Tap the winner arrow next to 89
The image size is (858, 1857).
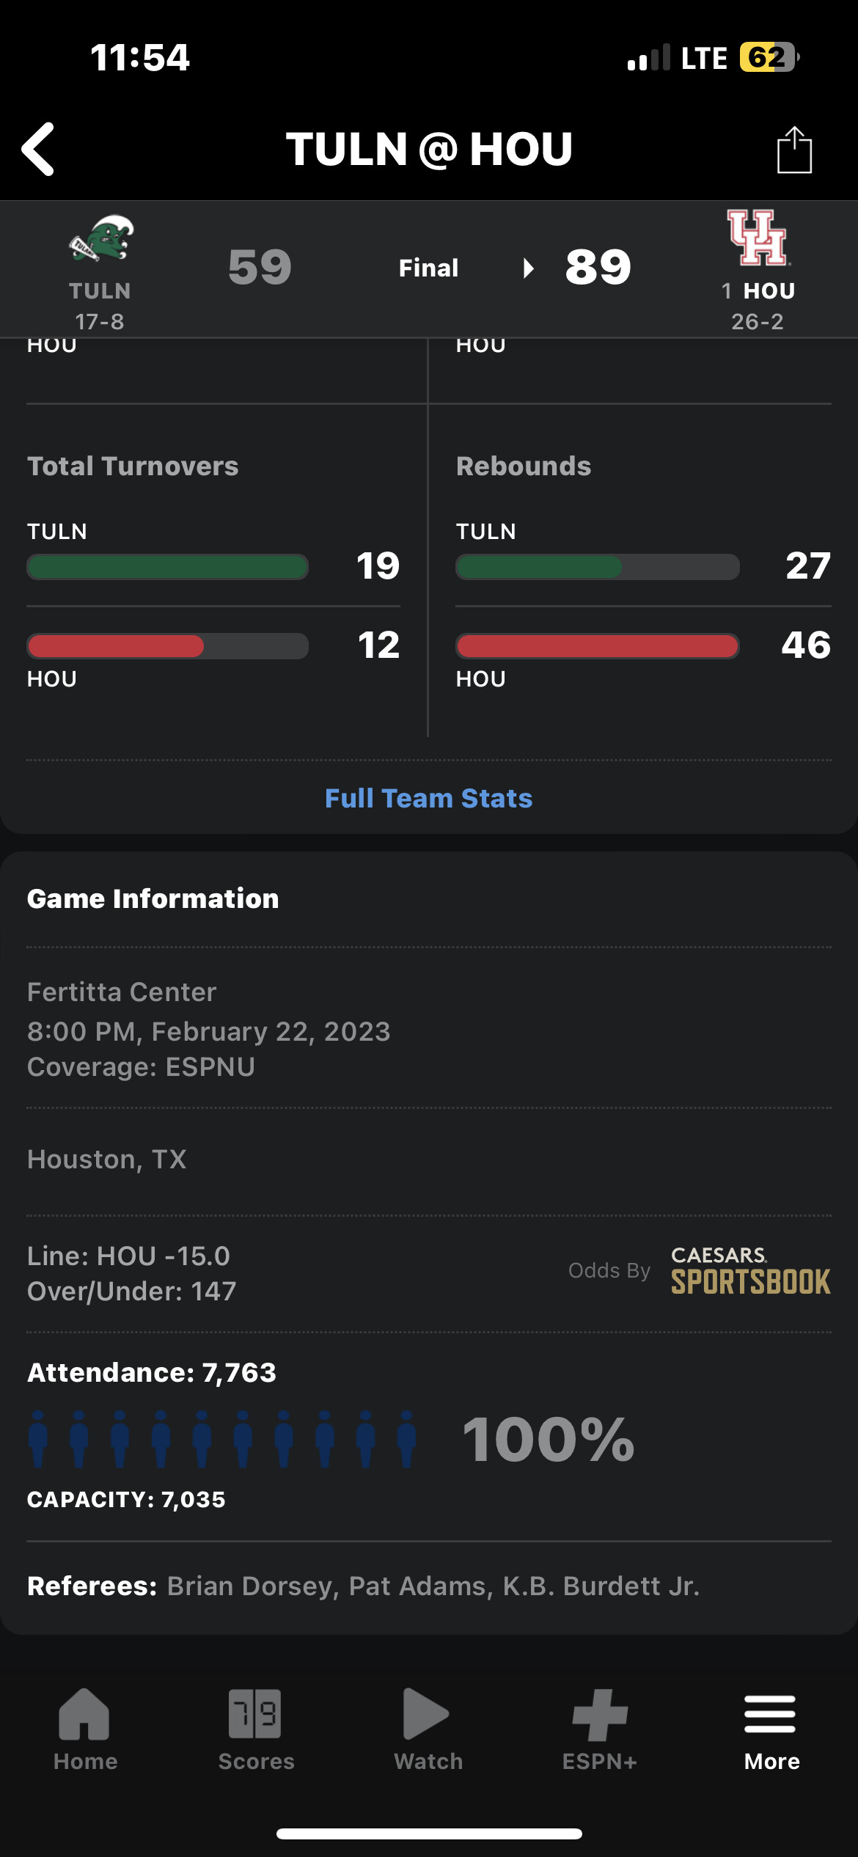[x=528, y=268]
